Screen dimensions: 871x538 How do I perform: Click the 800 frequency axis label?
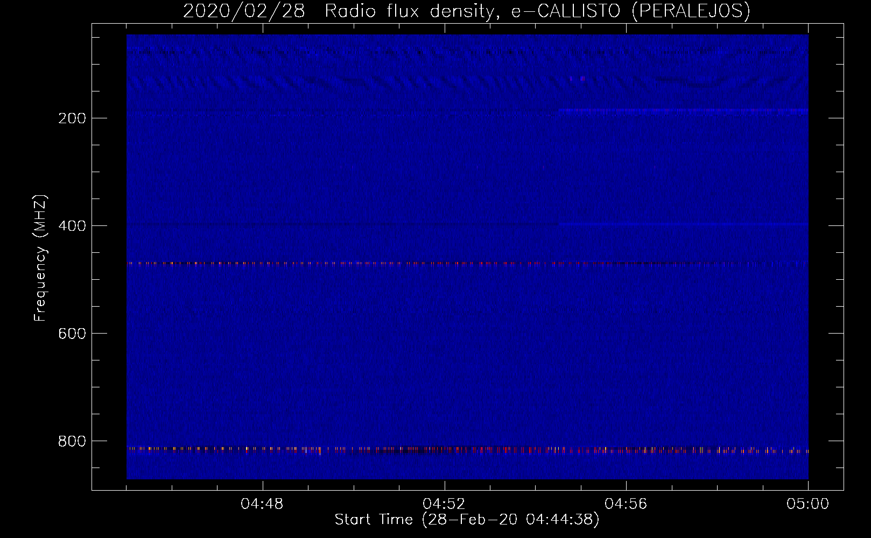pos(72,441)
